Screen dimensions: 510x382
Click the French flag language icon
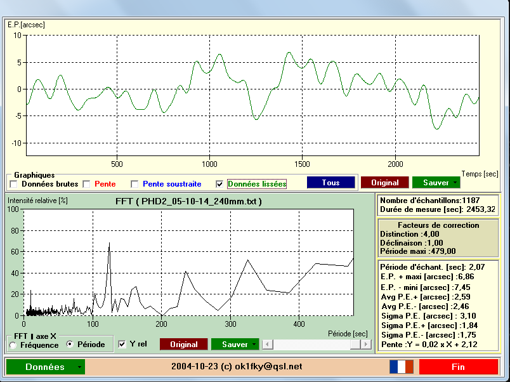[402, 367]
